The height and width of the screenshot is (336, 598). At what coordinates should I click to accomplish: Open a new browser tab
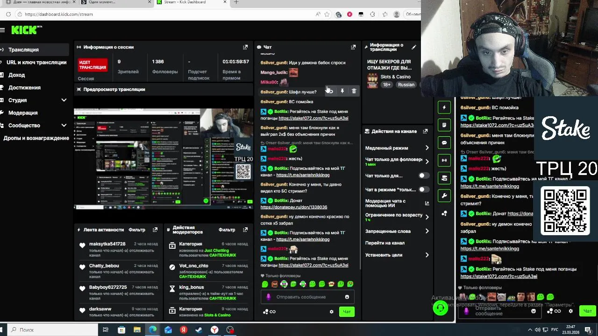236,2
